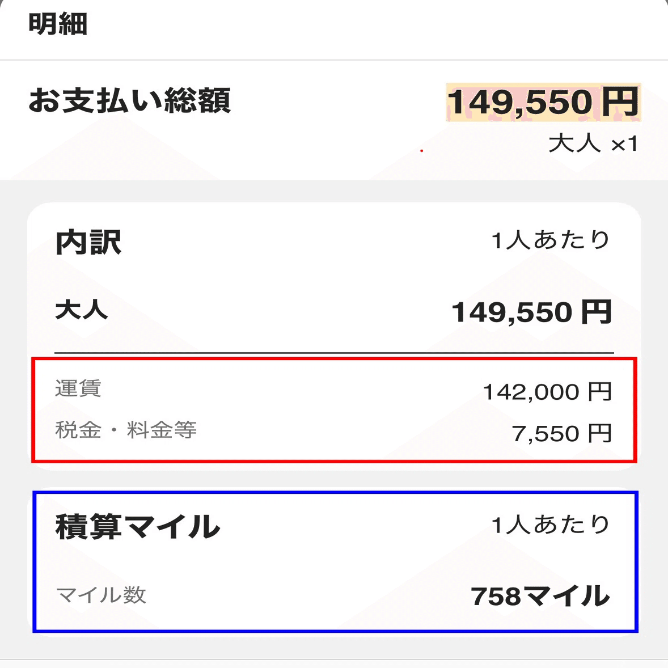Select the お支払い総額 label

click(x=130, y=101)
